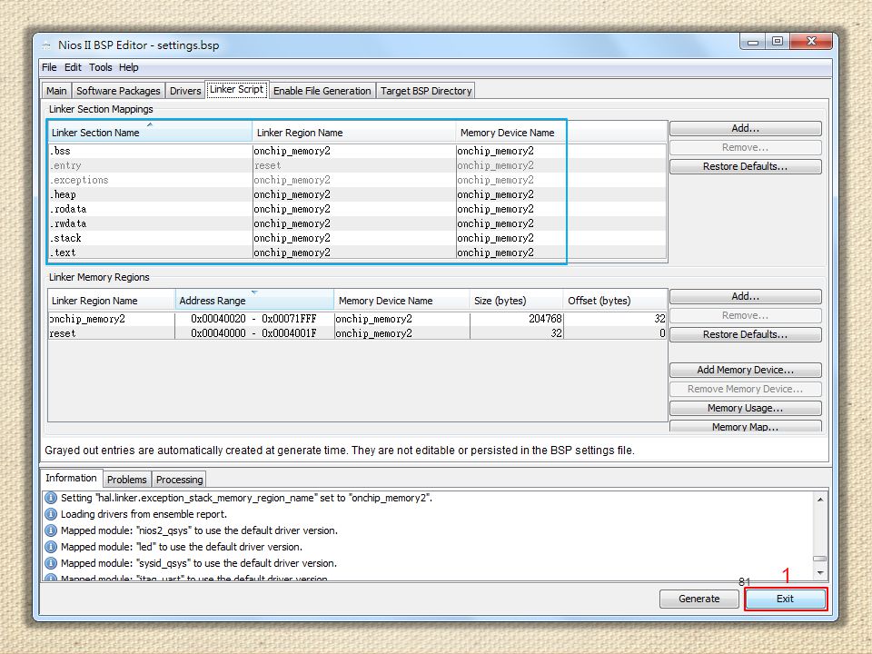
Task: Select the .rwdata section row
Action: coord(357,223)
